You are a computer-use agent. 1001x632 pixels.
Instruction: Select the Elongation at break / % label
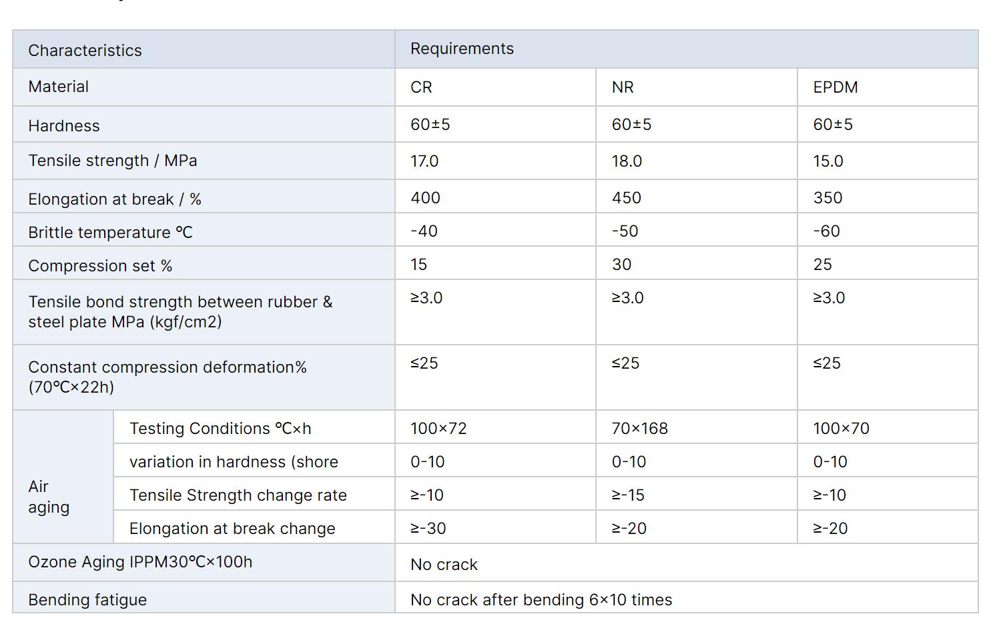[x=115, y=199]
